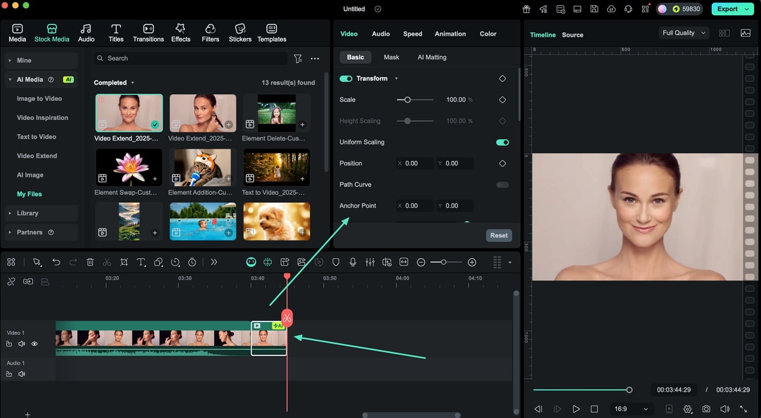
Task: Select the text tool in timeline toolbar
Action: [x=141, y=262]
